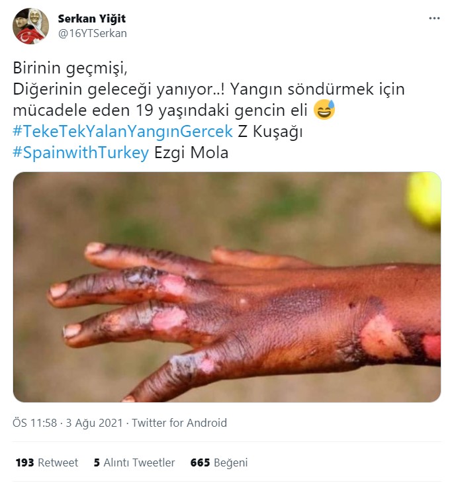Image resolution: width=454 pixels, height=483 pixels.
Task: Open hashtag #SpainwithTurkey
Action: [x=81, y=152]
